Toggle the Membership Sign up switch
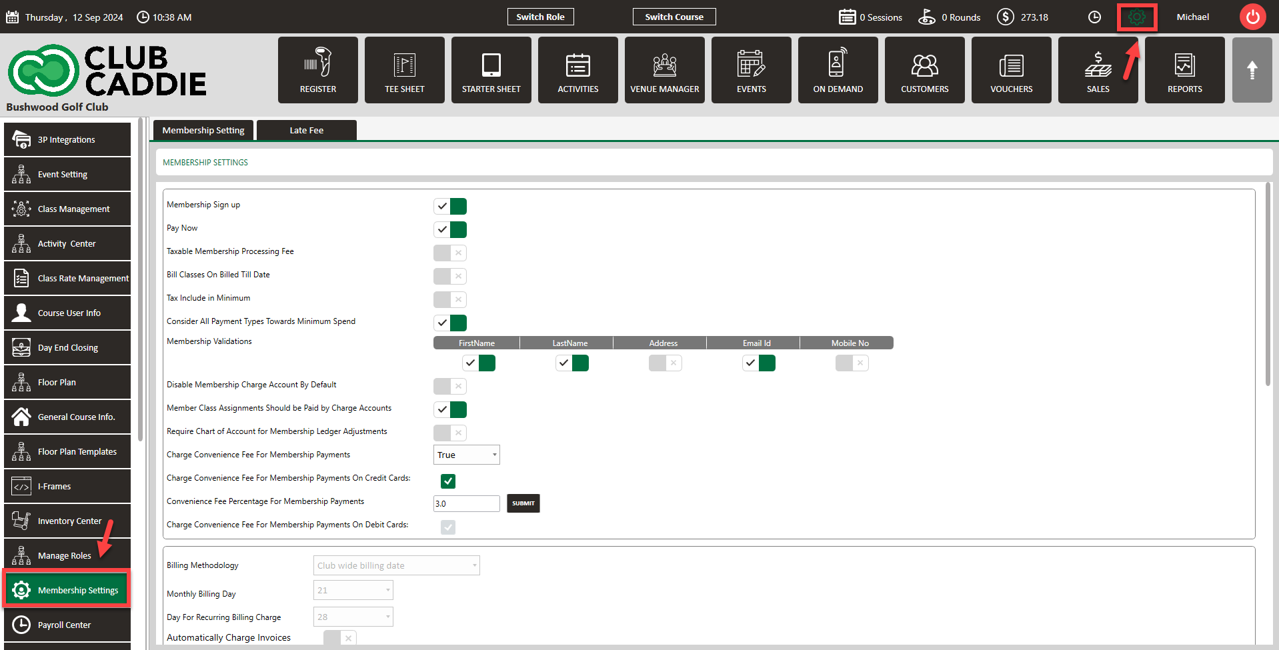The image size is (1279, 650). pyautogui.click(x=450, y=206)
